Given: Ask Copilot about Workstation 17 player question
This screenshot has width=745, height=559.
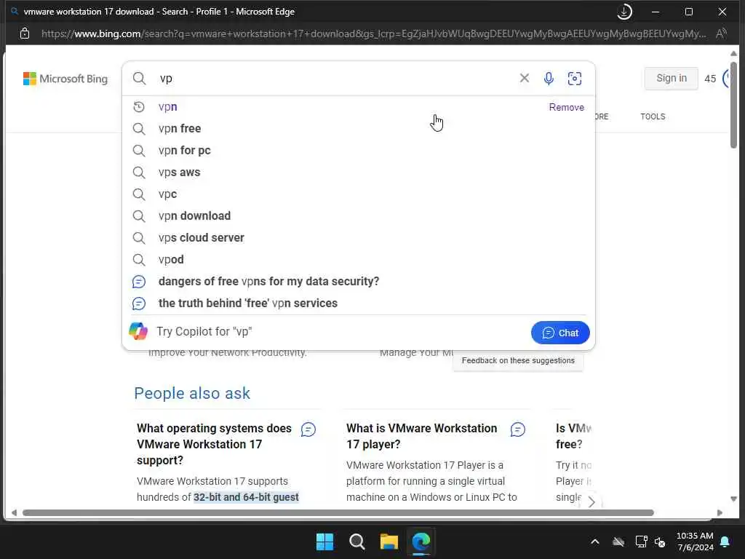Looking at the screenshot, I should [x=518, y=429].
